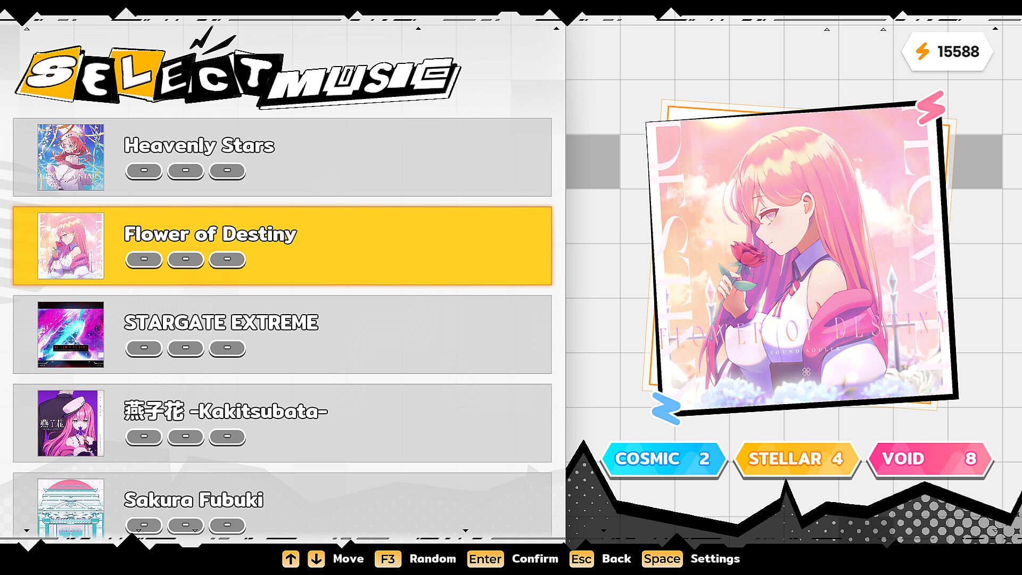Image resolution: width=1022 pixels, height=575 pixels.
Task: Click the STARGATE EXTREME album thumbnail
Action: click(x=71, y=334)
